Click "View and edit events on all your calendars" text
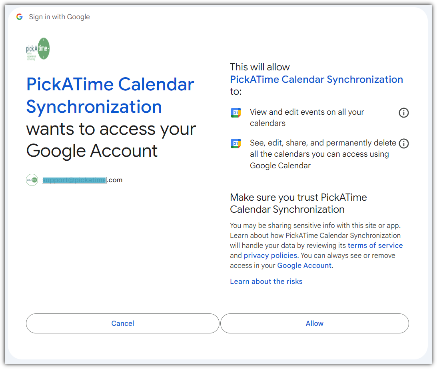Screen dimensions: 437x369 tap(307, 118)
